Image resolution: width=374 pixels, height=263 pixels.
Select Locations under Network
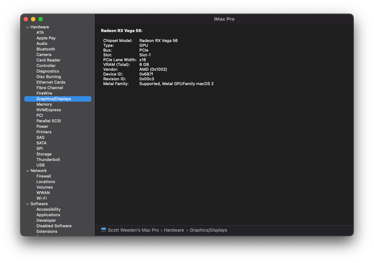46,182
